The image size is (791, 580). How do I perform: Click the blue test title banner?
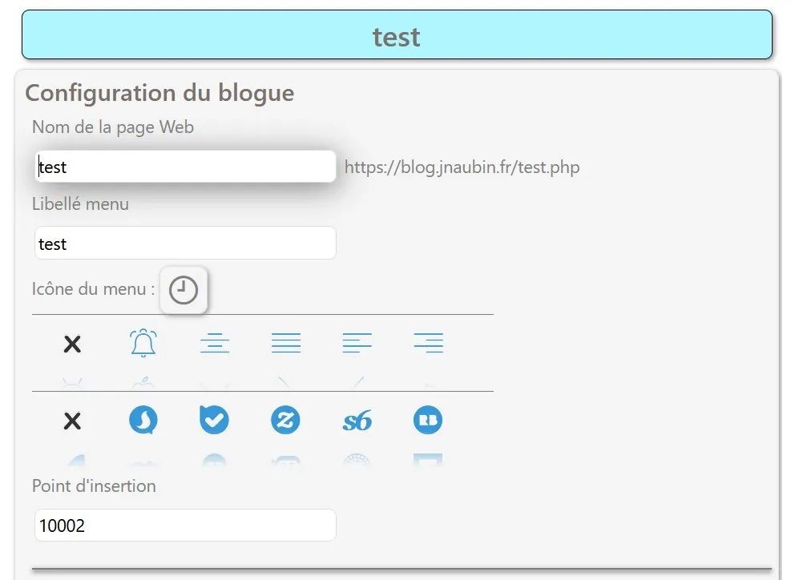point(397,34)
